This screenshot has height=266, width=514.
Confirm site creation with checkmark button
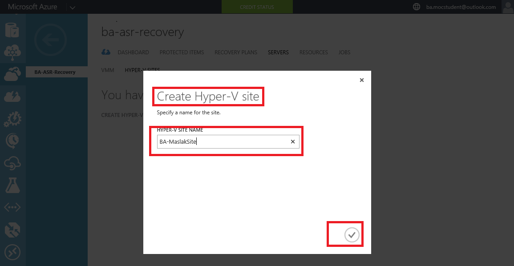[352, 235]
